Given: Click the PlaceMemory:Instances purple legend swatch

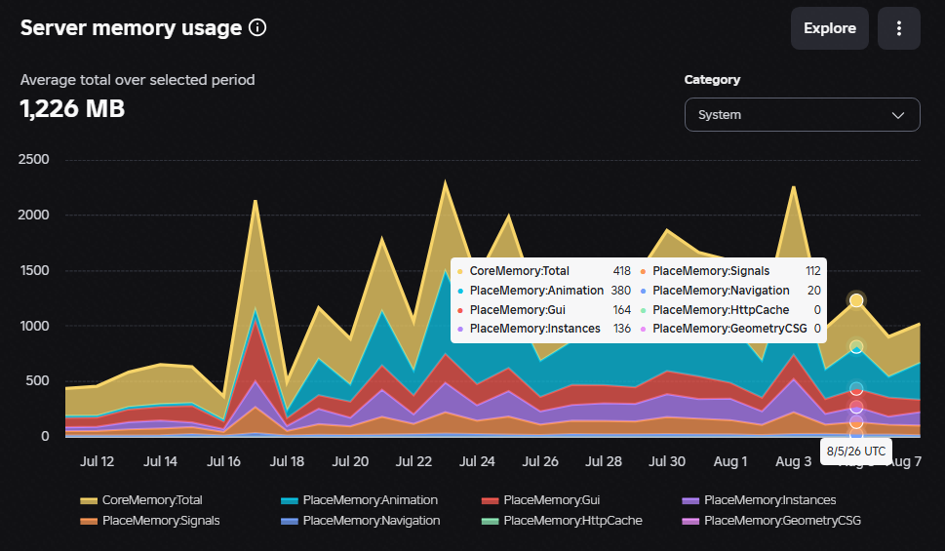Looking at the screenshot, I should [690, 500].
